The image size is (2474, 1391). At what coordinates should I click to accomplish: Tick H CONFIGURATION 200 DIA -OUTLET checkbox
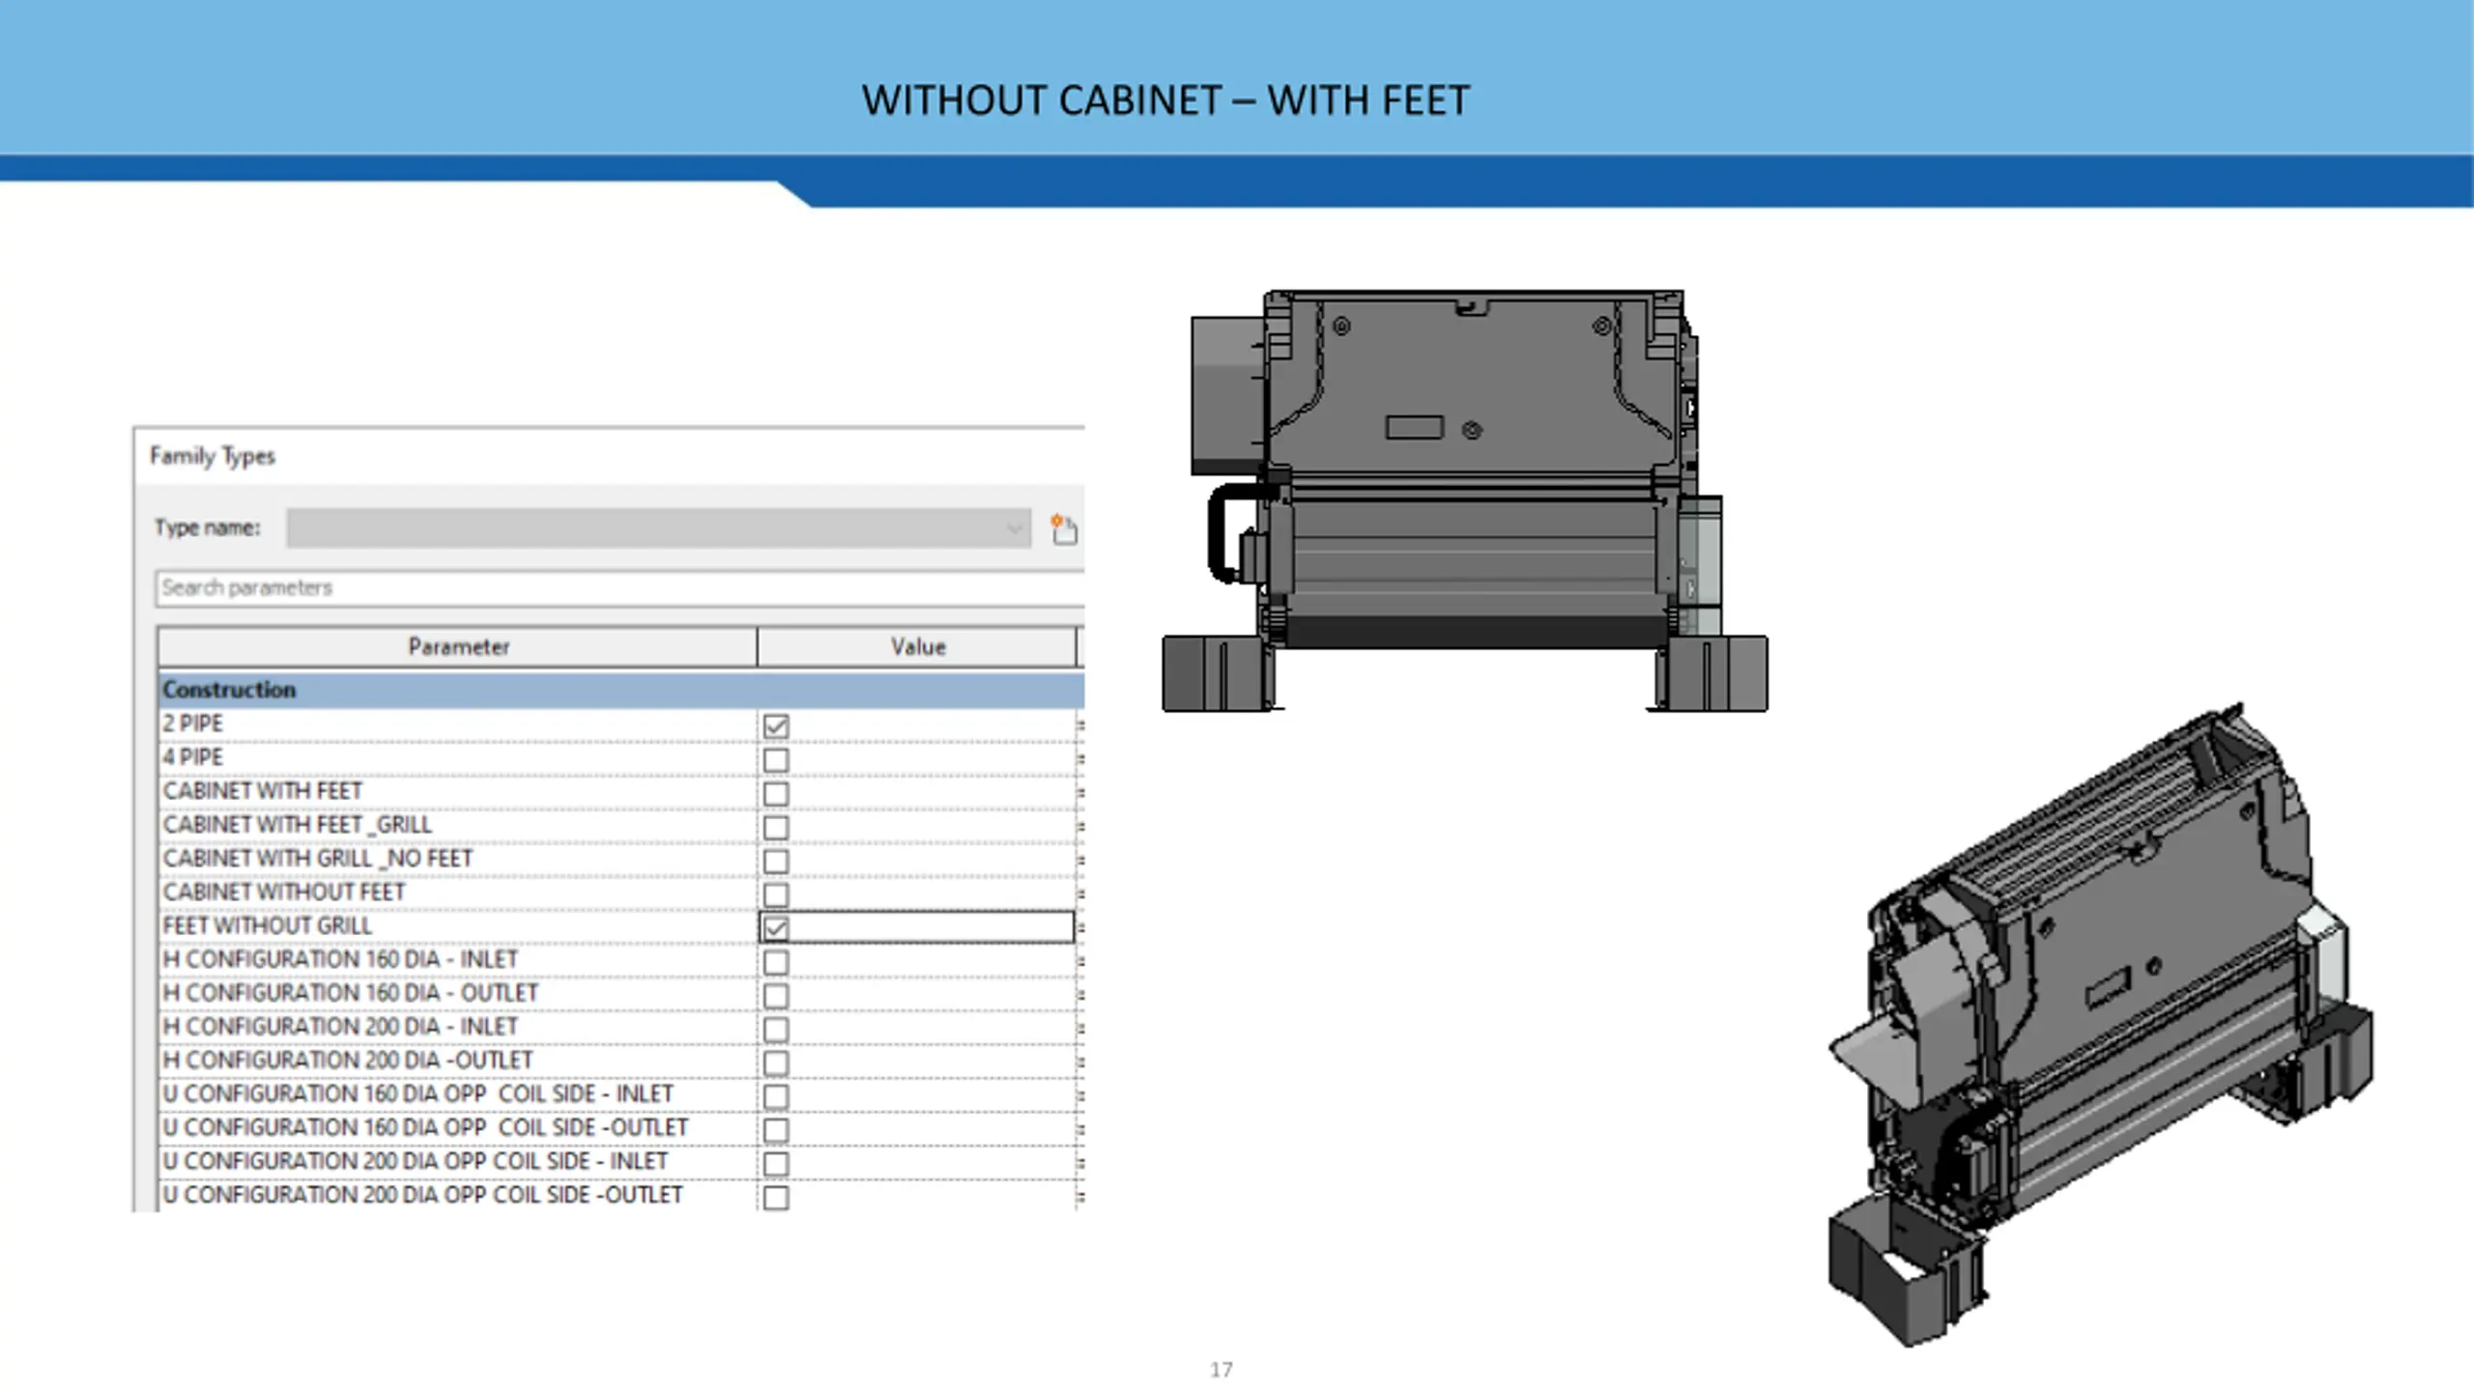[x=776, y=1063]
